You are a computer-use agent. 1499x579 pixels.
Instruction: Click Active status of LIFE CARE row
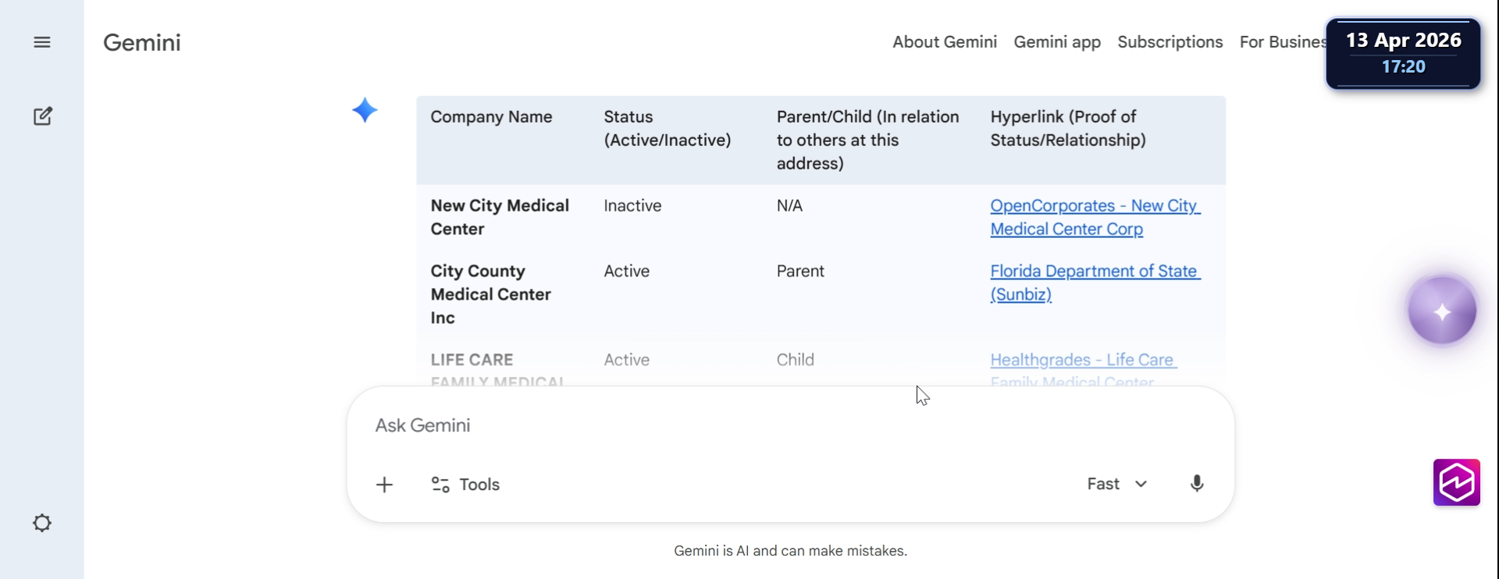pyautogui.click(x=626, y=360)
